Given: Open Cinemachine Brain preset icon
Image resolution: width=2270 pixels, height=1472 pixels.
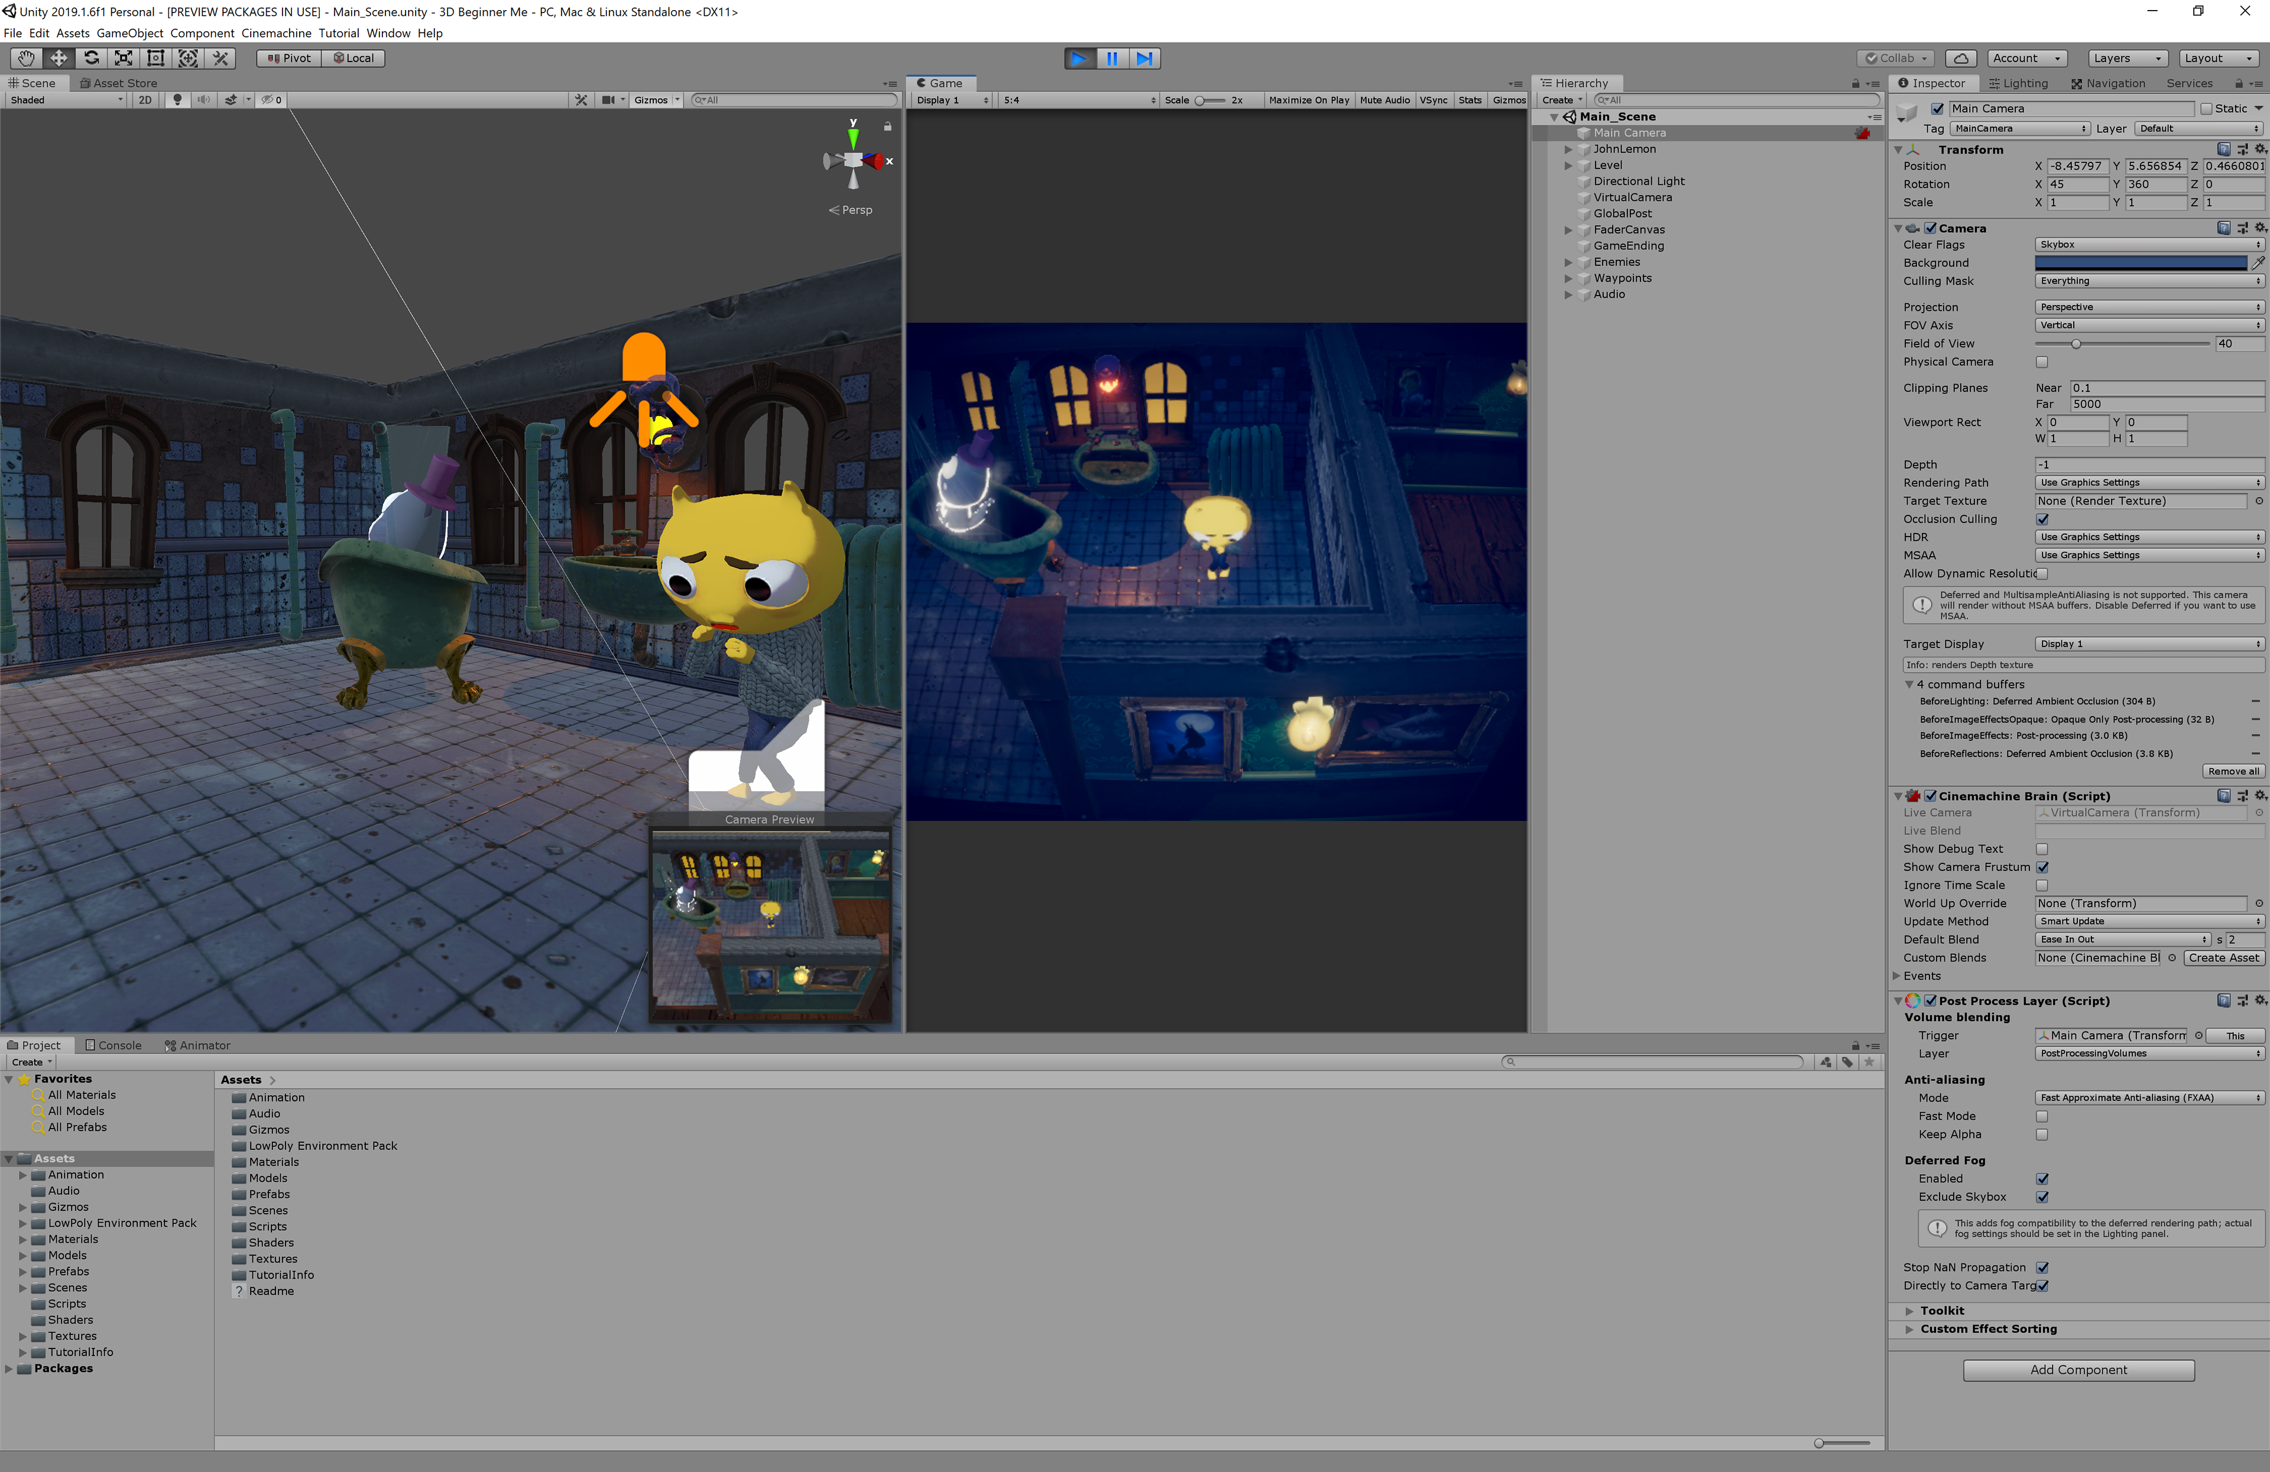Looking at the screenshot, I should tap(2242, 796).
